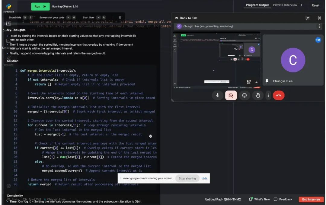
Task: Raise your hand in the meeting
Action: pyautogui.click(x=258, y=95)
